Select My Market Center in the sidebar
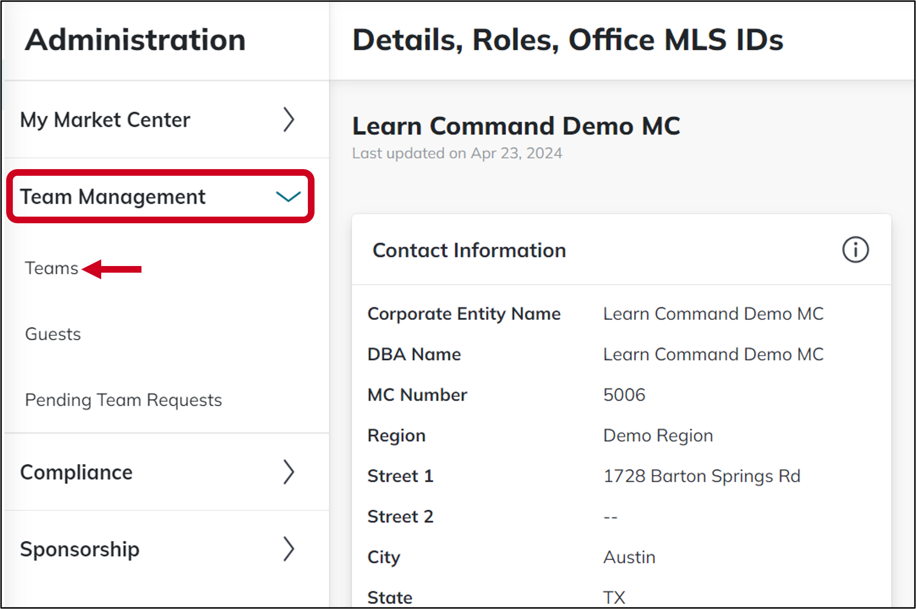Screen dimensions: 916x609 point(105,120)
